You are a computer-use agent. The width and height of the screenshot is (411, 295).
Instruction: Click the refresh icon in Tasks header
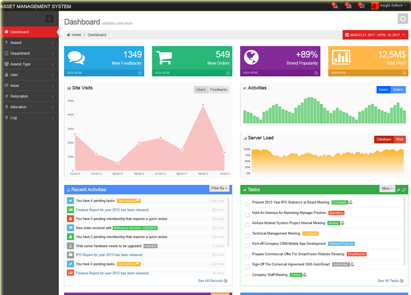coord(404,190)
